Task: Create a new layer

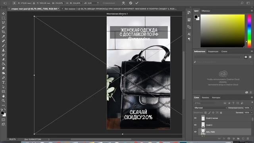Action: (x=243, y=139)
